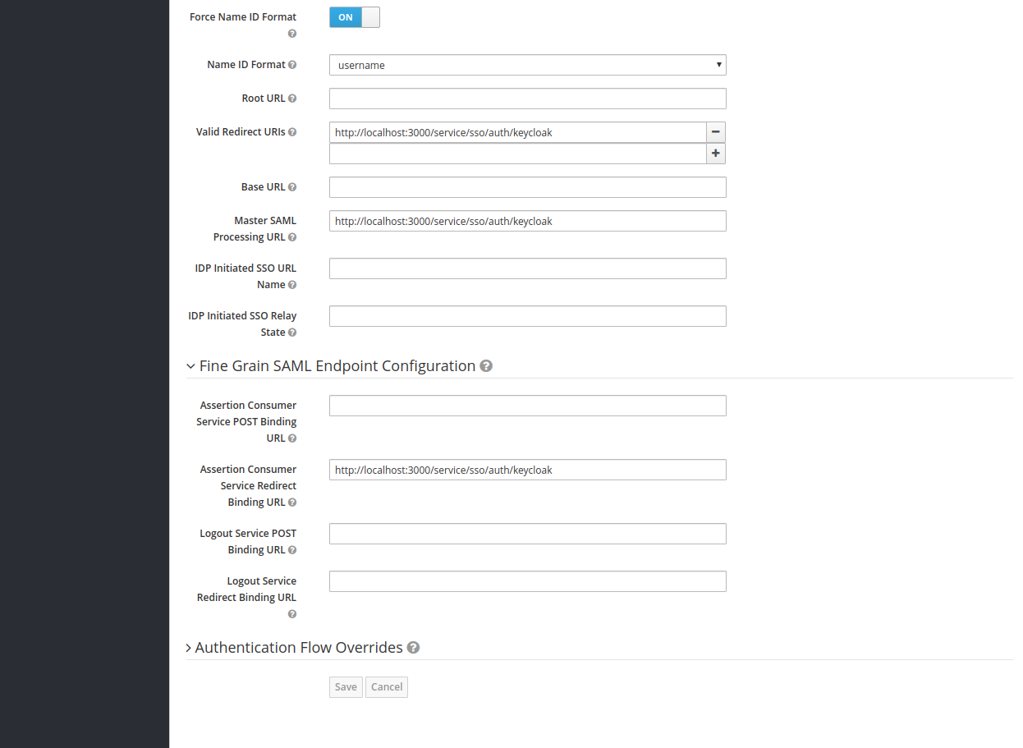This screenshot has height=748, width=1023.
Task: Open help for Root URL
Action: point(294,98)
